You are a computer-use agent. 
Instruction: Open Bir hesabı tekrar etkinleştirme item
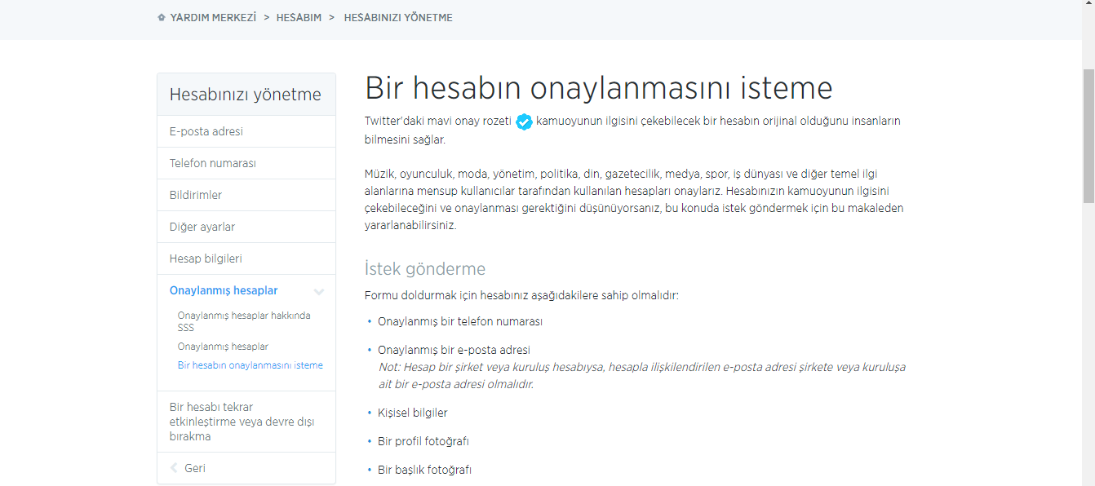point(246,422)
